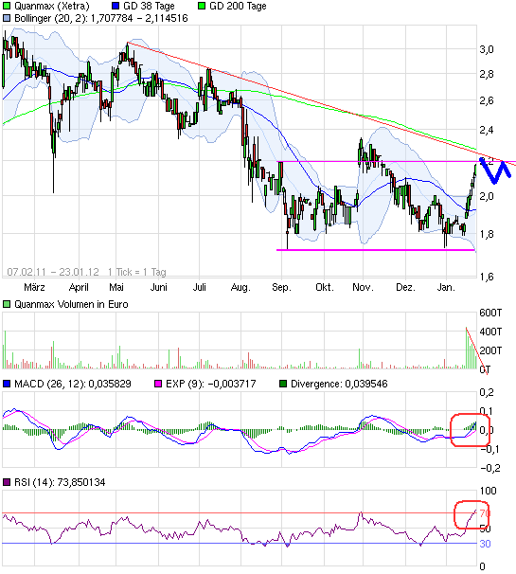This screenshot has height=574, width=516.
Task: Click the EXP (9) value text
Action: (x=232, y=384)
